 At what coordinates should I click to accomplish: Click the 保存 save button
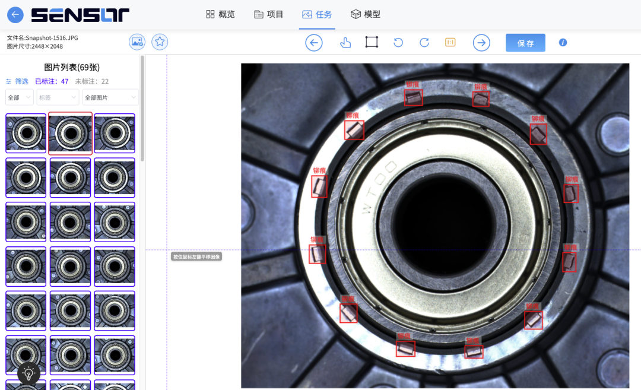[525, 43]
